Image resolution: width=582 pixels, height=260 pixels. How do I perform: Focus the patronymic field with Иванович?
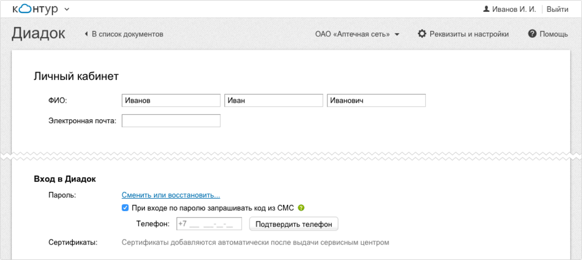click(x=376, y=100)
